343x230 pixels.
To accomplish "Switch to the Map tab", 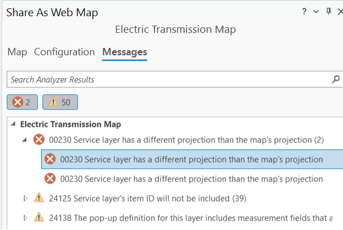I will tap(17, 52).
